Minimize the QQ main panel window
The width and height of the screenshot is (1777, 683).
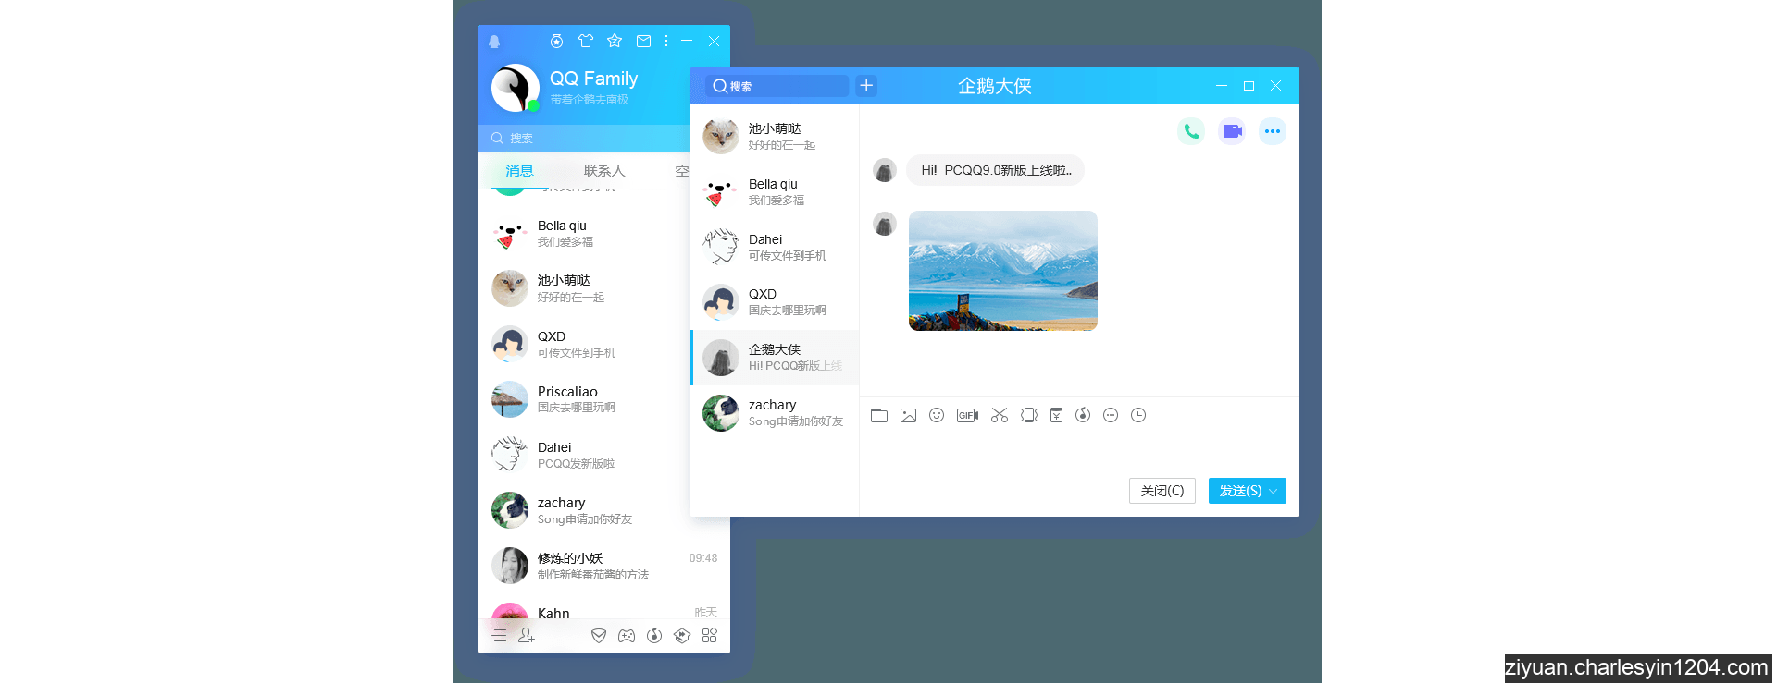[x=687, y=41]
